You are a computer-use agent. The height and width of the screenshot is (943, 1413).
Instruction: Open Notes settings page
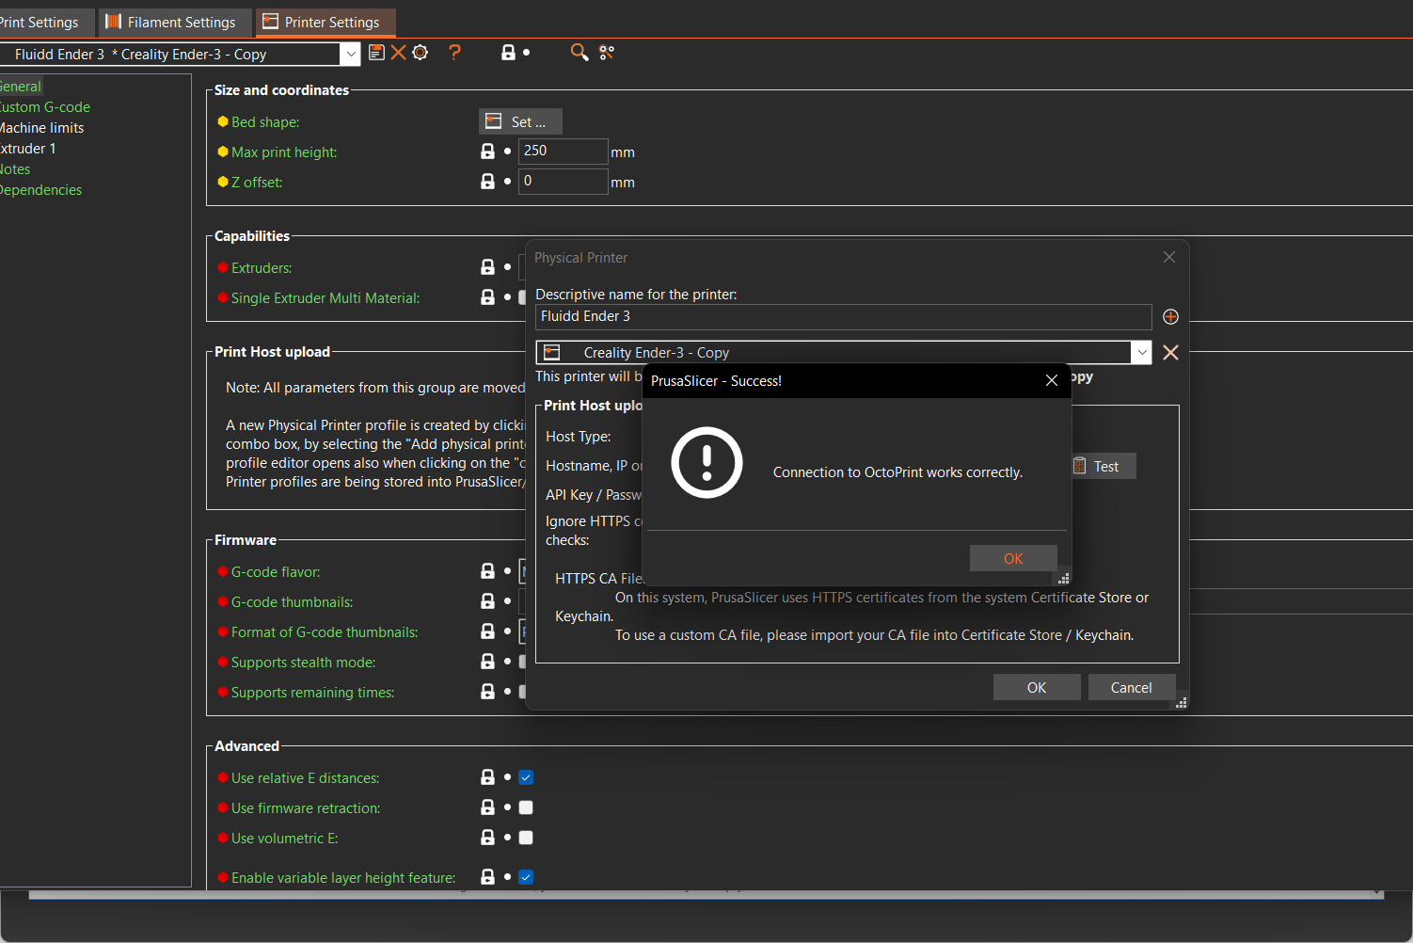point(15,169)
